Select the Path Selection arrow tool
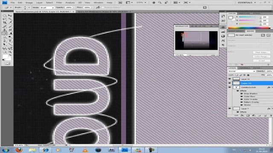This screenshot has height=153, width=273. click(x=5, y=45)
